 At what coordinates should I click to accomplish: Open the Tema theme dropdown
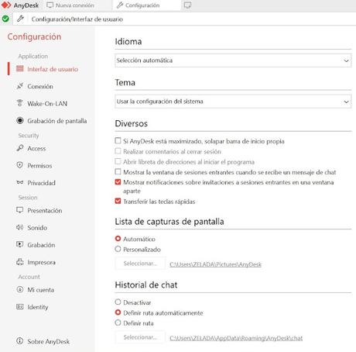click(x=233, y=102)
